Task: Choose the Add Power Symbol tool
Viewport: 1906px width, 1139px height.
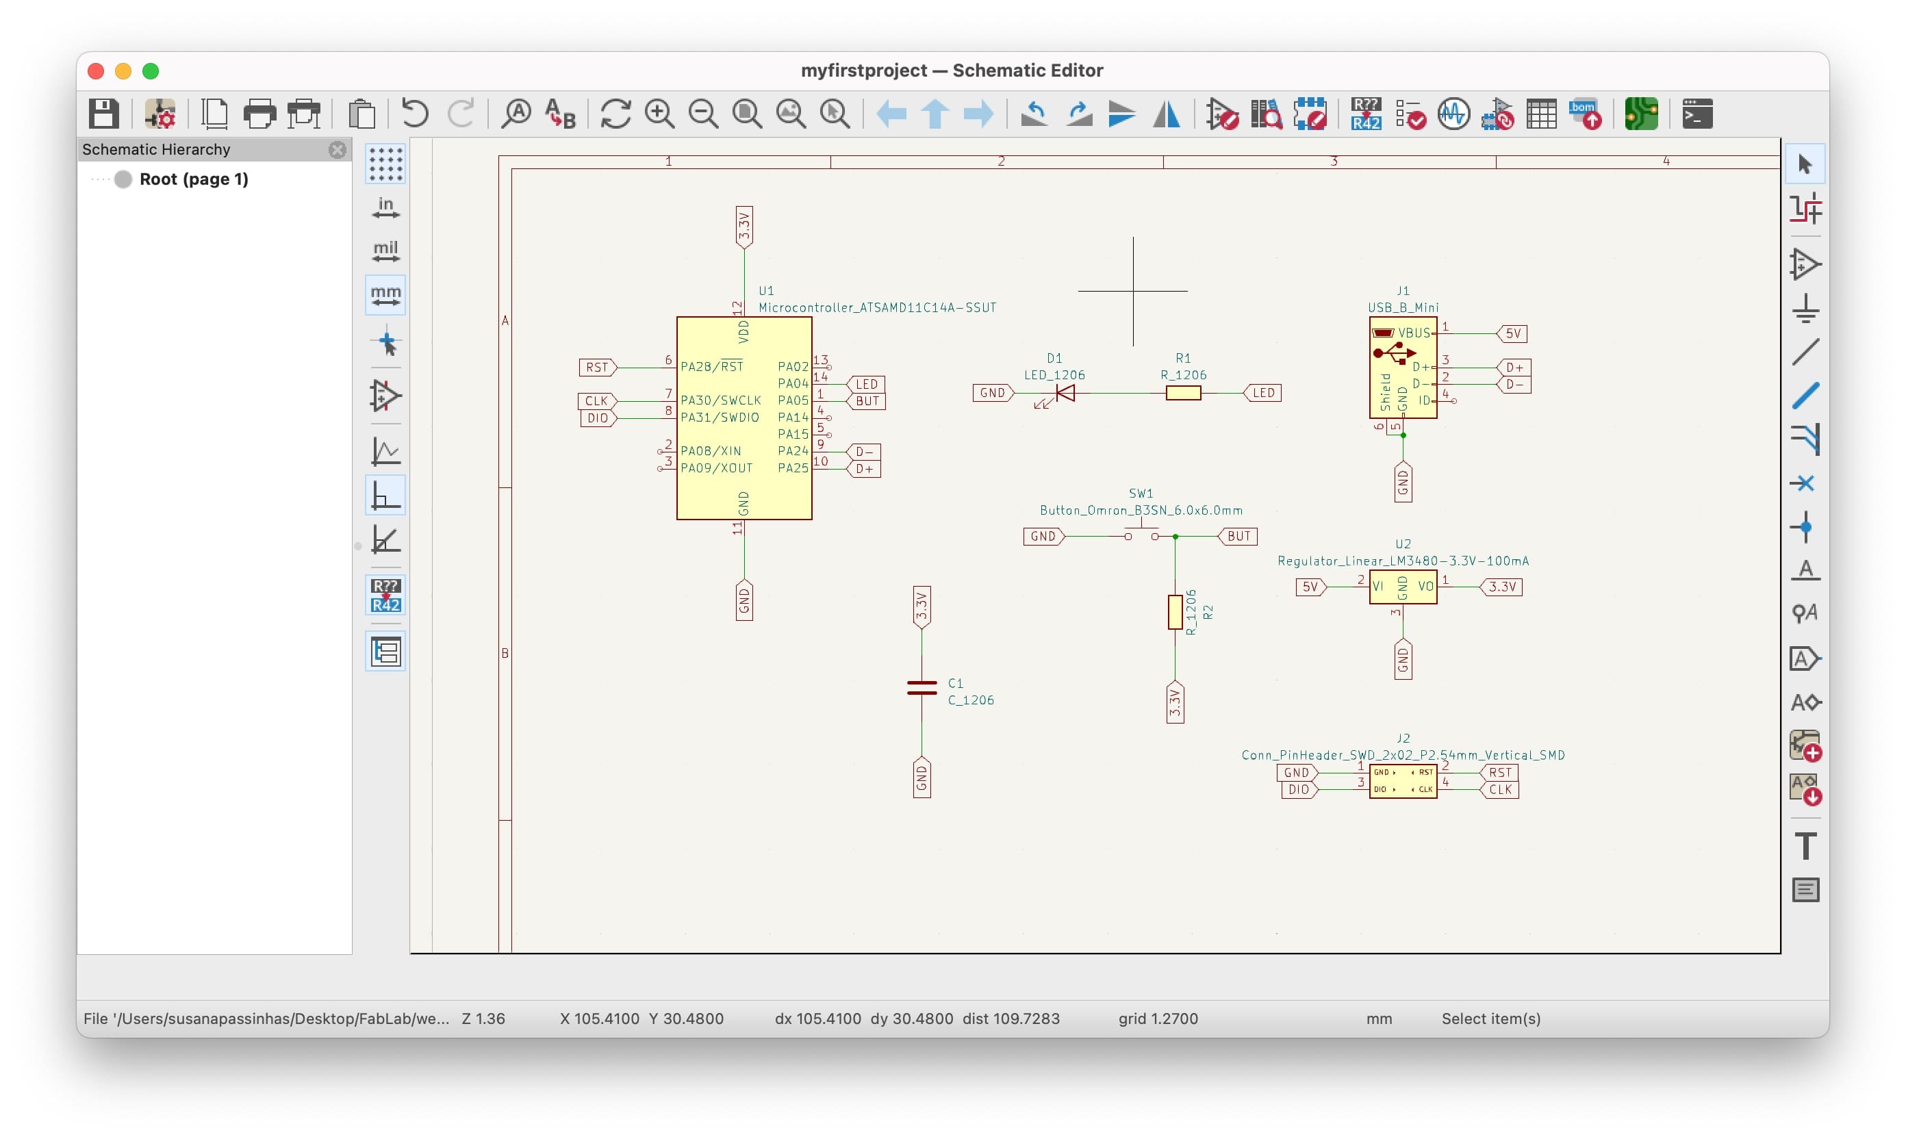Action: coord(1805,308)
